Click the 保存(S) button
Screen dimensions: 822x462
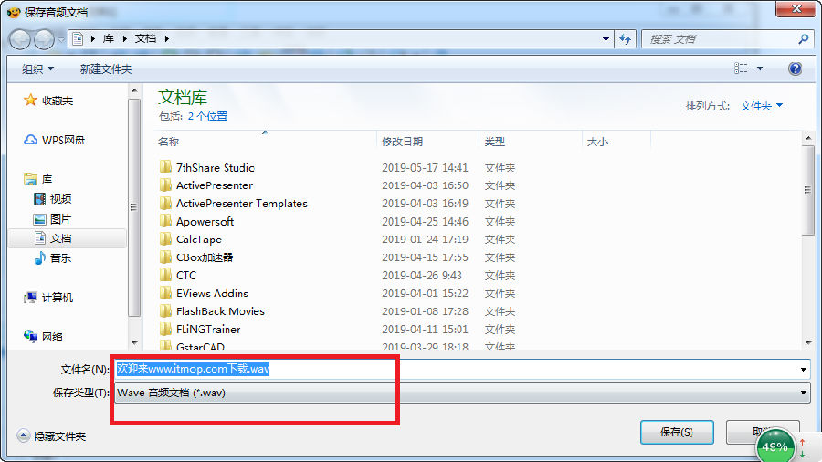677,432
